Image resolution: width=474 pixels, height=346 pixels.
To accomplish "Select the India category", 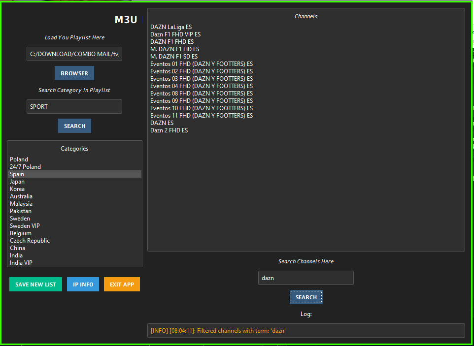I will (x=75, y=255).
